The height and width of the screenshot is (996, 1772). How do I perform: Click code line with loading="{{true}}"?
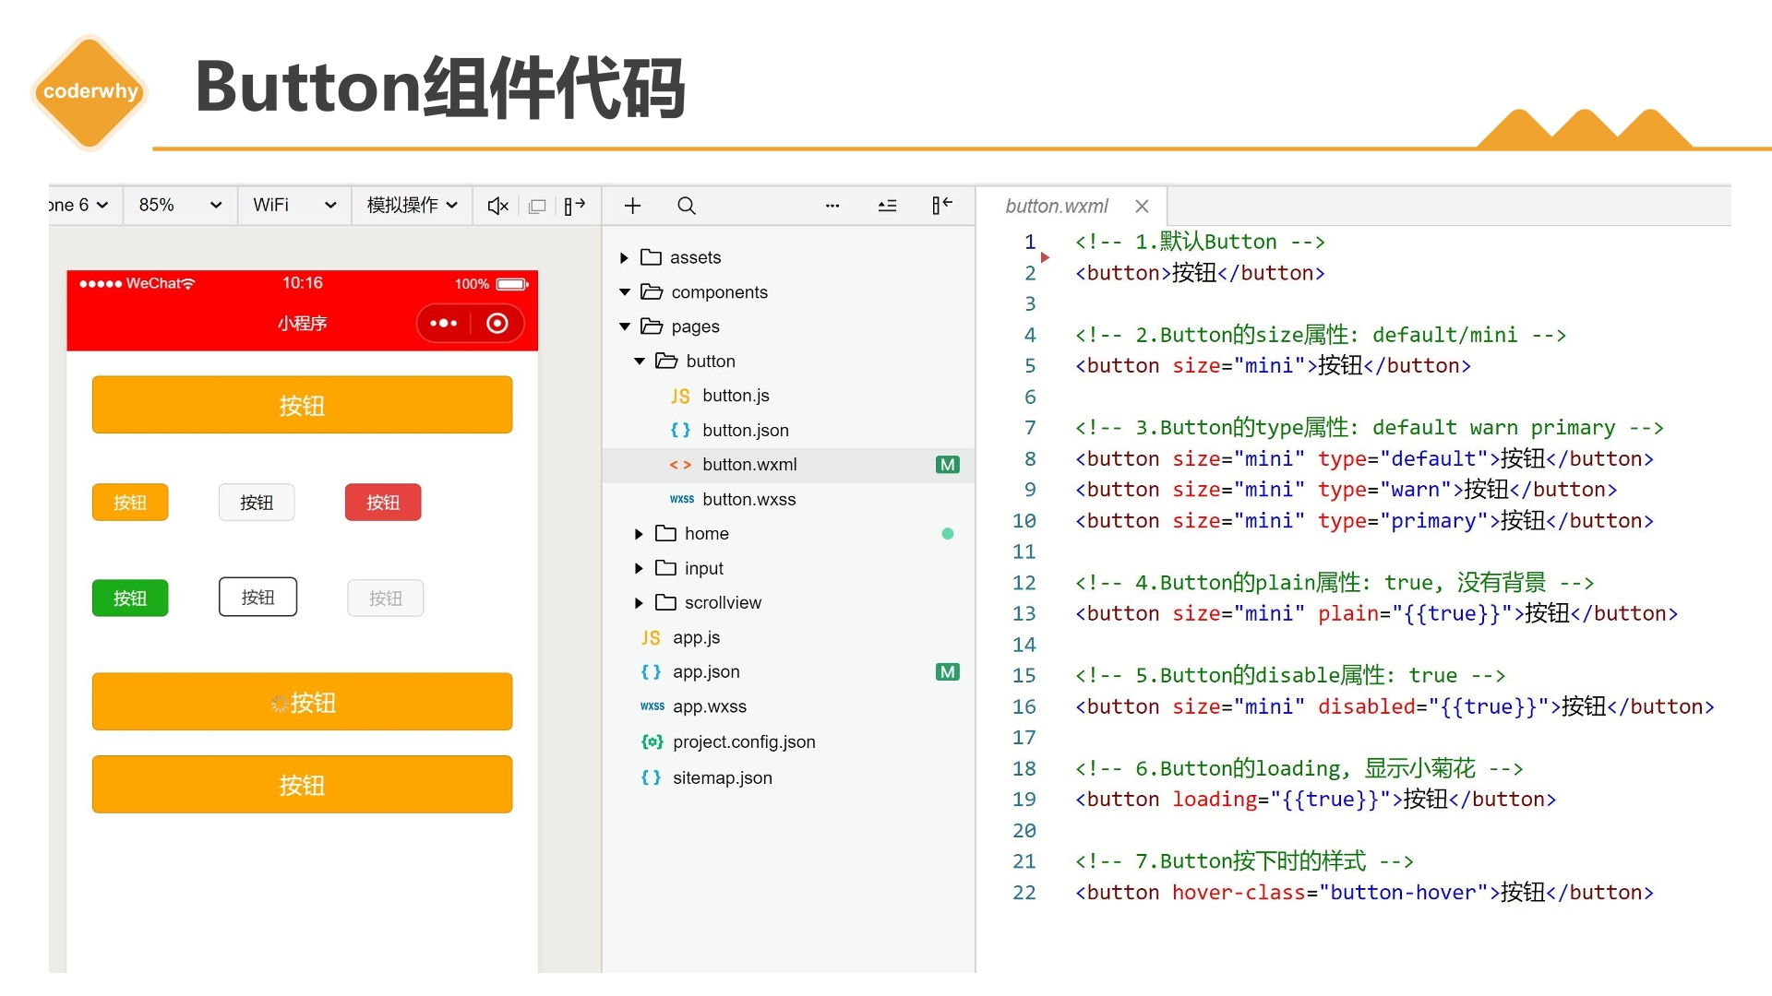[x=1315, y=800]
